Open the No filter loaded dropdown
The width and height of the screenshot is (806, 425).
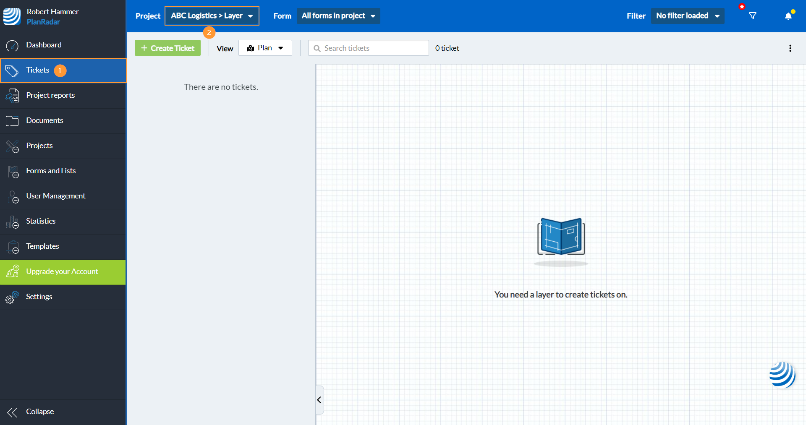687,16
